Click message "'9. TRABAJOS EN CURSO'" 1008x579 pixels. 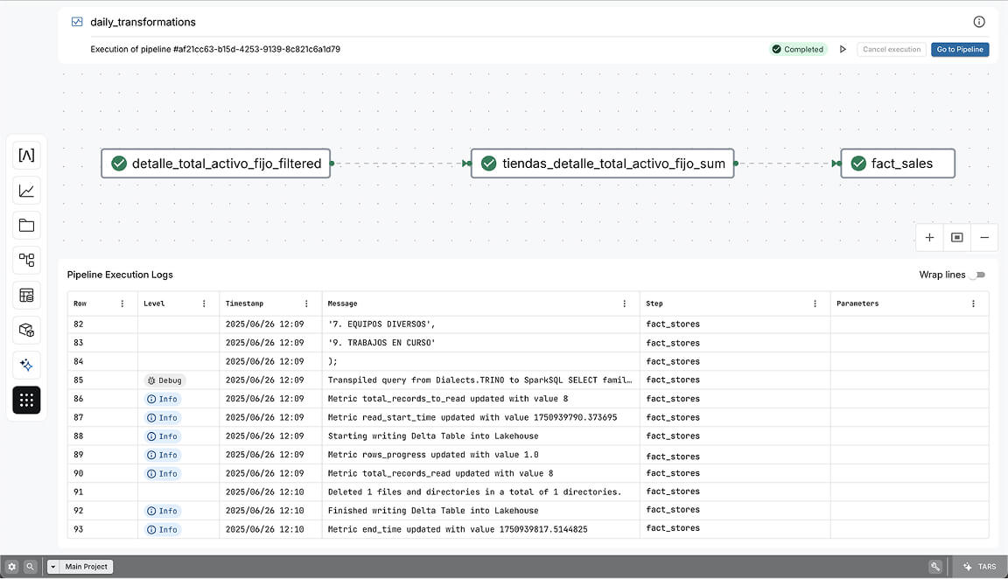381,343
